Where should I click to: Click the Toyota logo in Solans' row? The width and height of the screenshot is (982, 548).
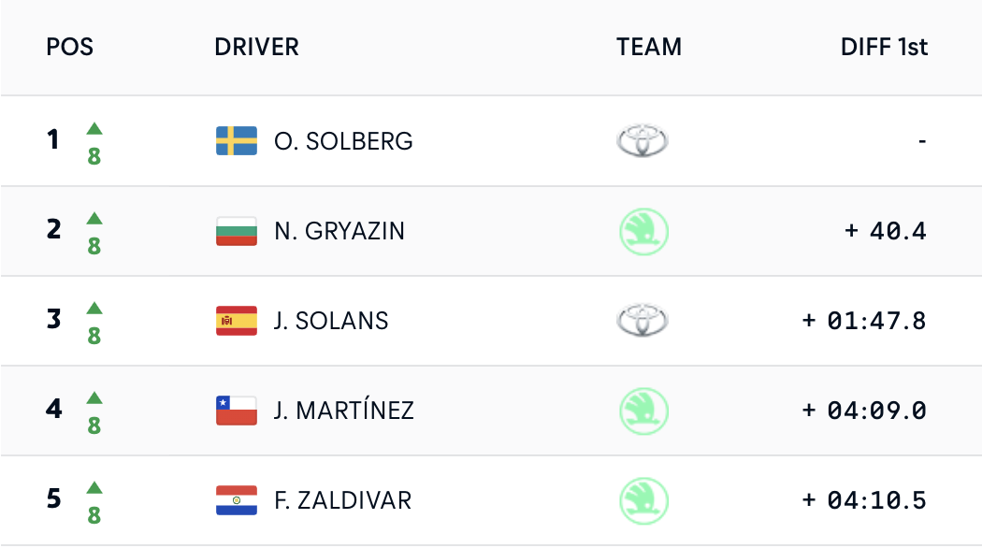(x=643, y=321)
